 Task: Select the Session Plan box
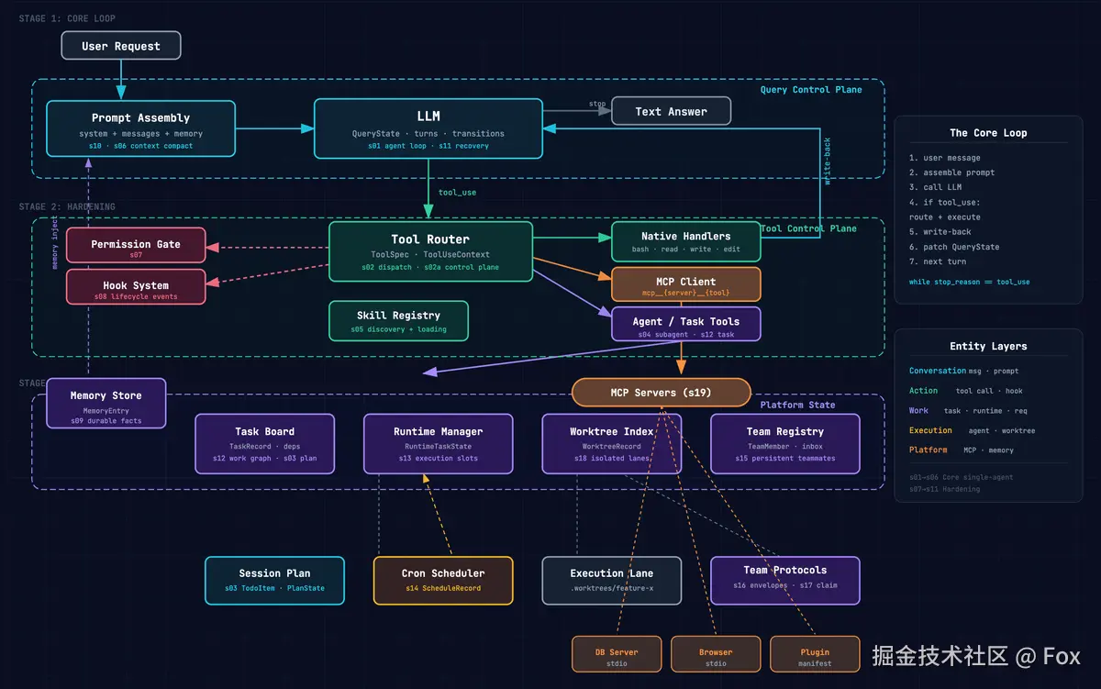pyautogui.click(x=274, y=580)
